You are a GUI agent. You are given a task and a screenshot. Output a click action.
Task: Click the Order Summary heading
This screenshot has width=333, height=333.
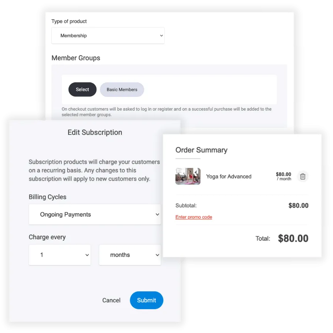click(201, 150)
